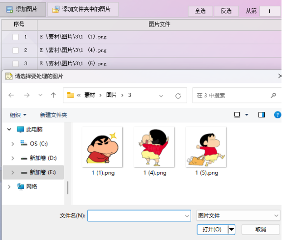The width and height of the screenshot is (282, 240).
Task: Click the dialog title image icon
Action: click(x=9, y=76)
